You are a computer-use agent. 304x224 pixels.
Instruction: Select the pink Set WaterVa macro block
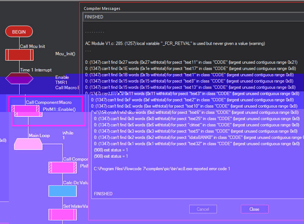63,214
